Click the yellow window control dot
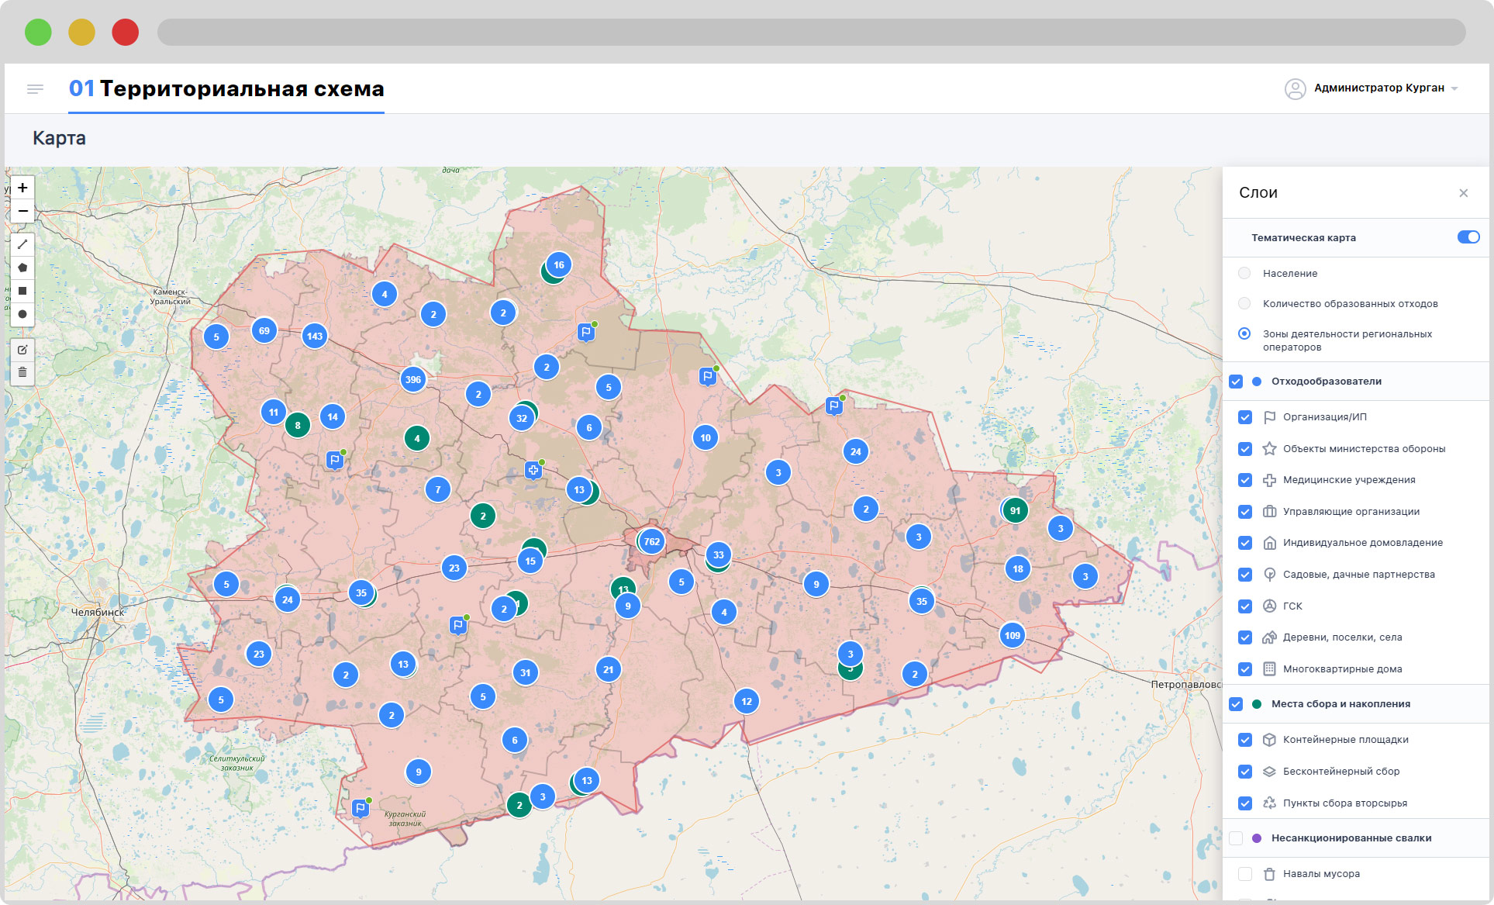The height and width of the screenshot is (905, 1494). click(81, 33)
